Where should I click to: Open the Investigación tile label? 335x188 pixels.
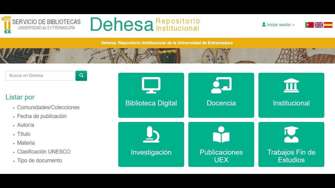click(151, 152)
